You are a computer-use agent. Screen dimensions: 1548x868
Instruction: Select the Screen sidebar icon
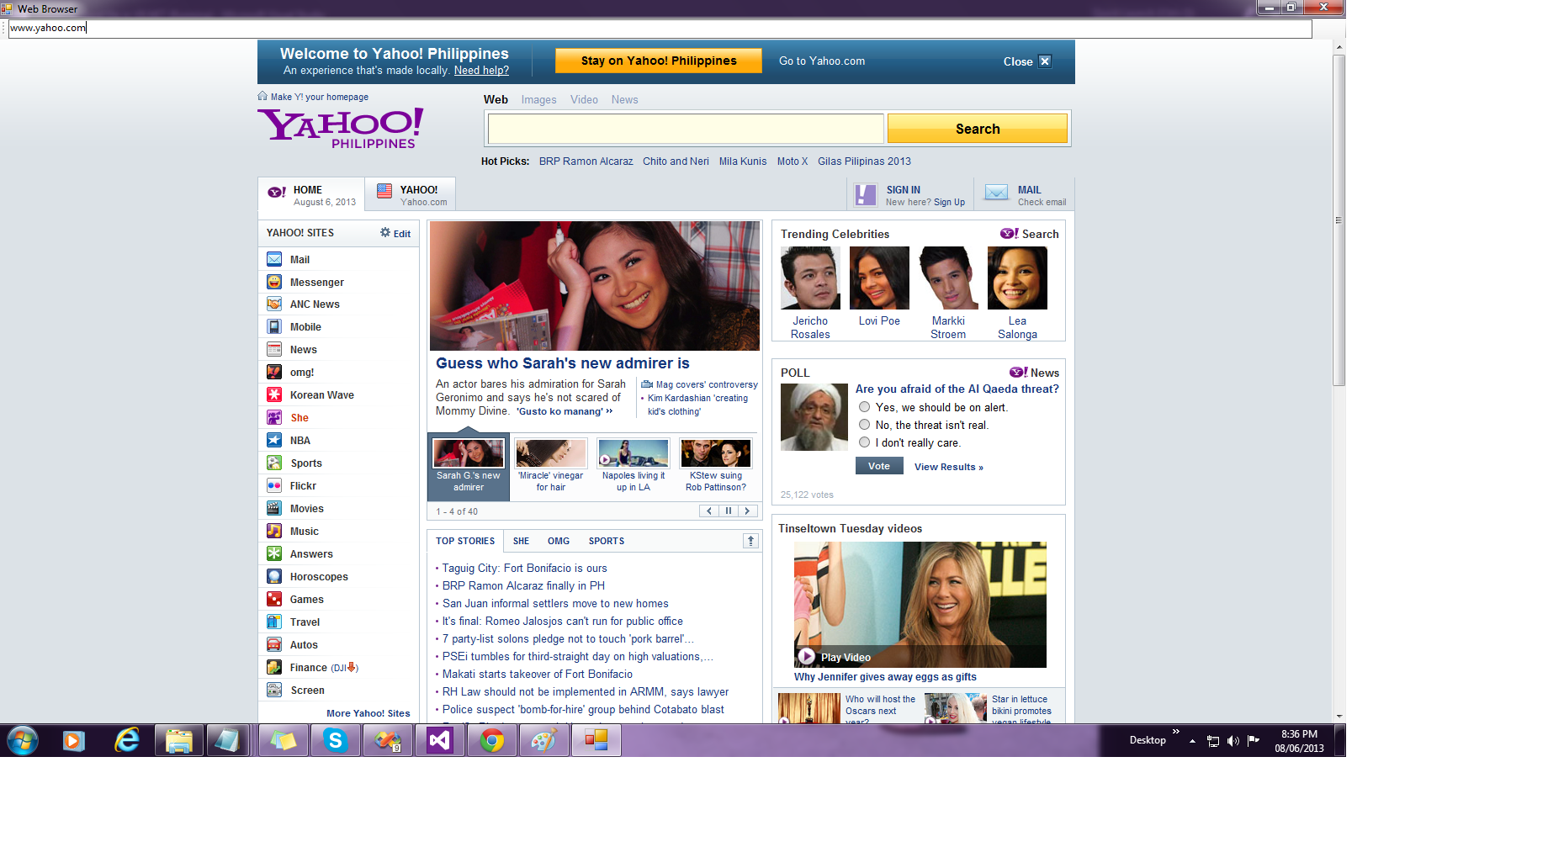point(274,690)
